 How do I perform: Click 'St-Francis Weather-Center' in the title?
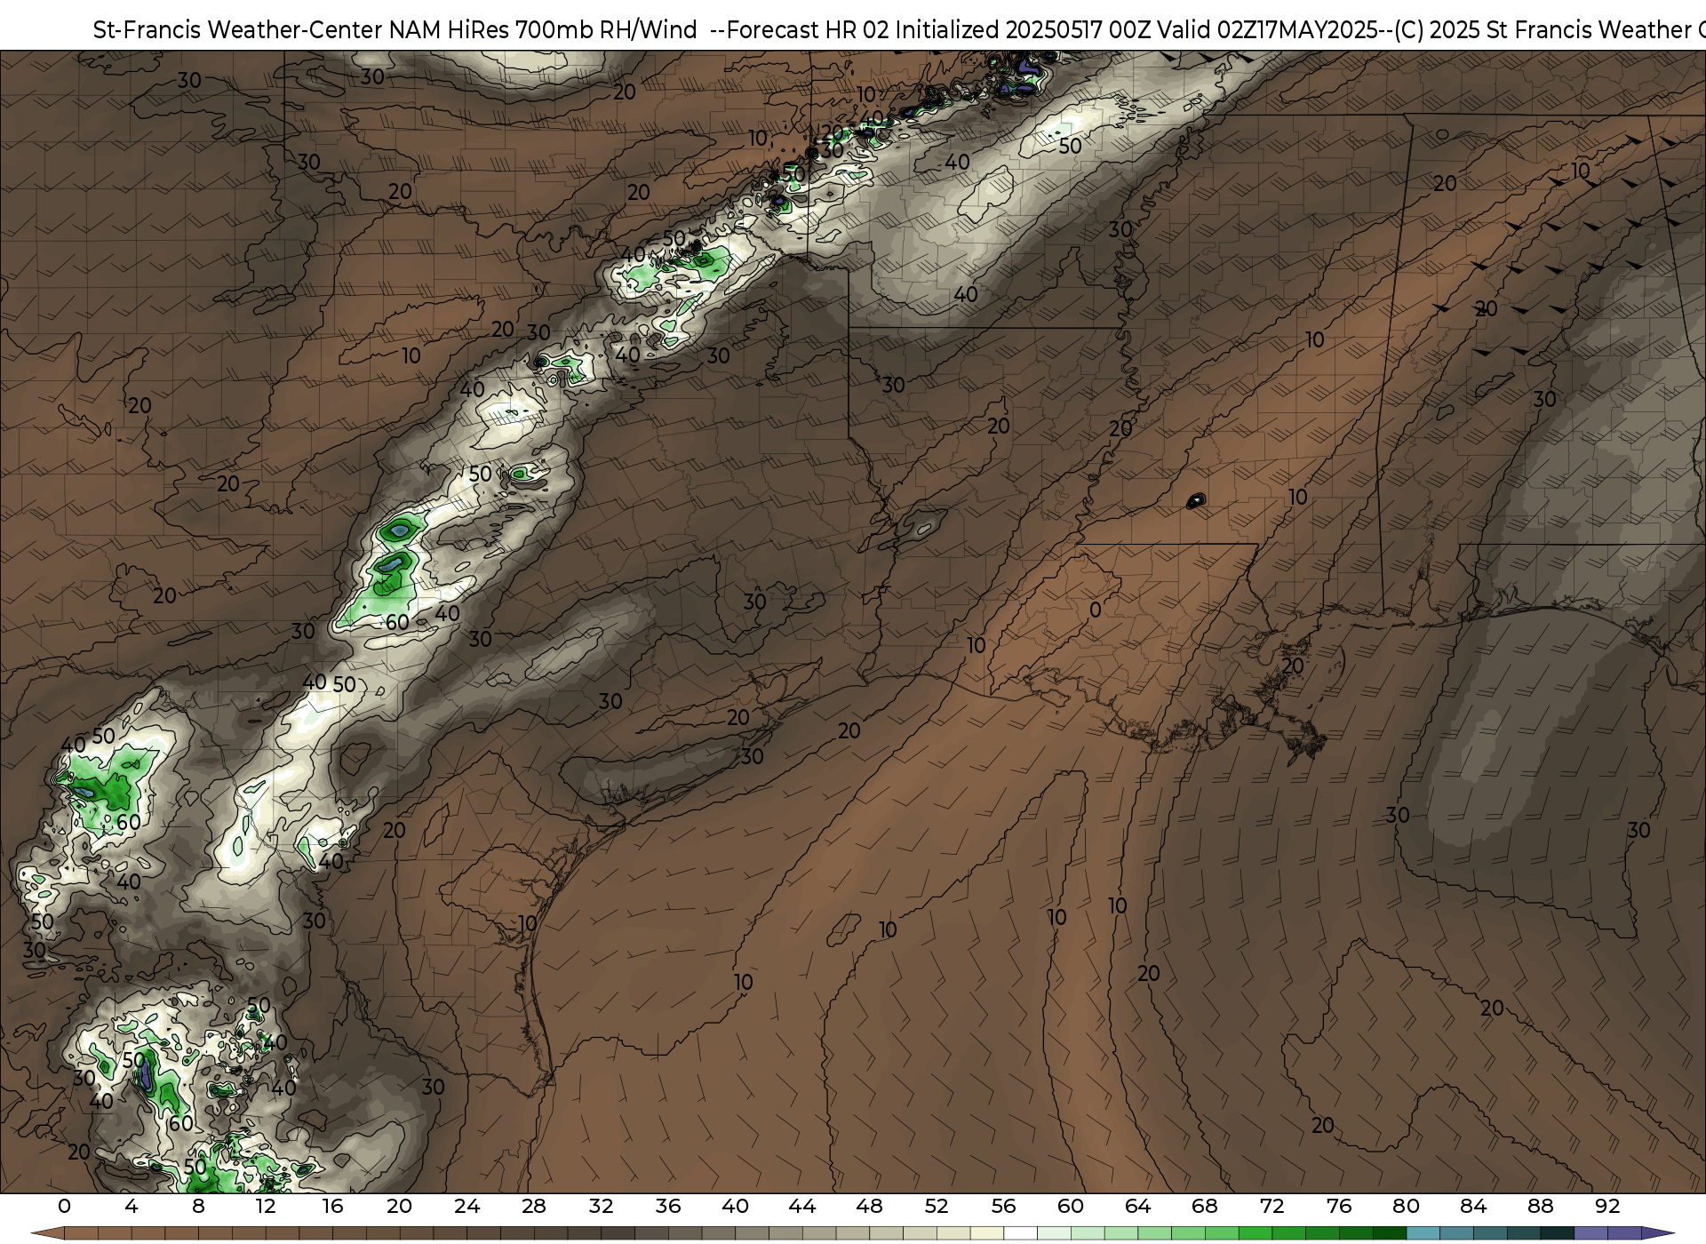point(238,30)
